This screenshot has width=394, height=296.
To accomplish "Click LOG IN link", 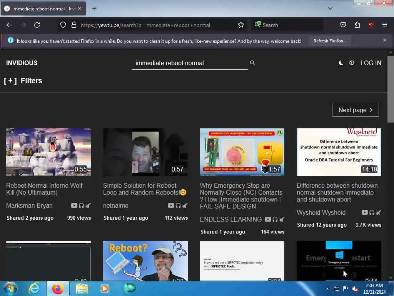I will point(371,63).
